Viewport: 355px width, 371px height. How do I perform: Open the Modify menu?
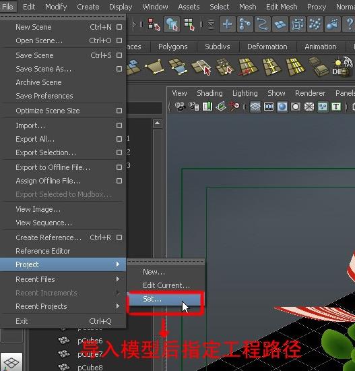pyautogui.click(x=56, y=7)
